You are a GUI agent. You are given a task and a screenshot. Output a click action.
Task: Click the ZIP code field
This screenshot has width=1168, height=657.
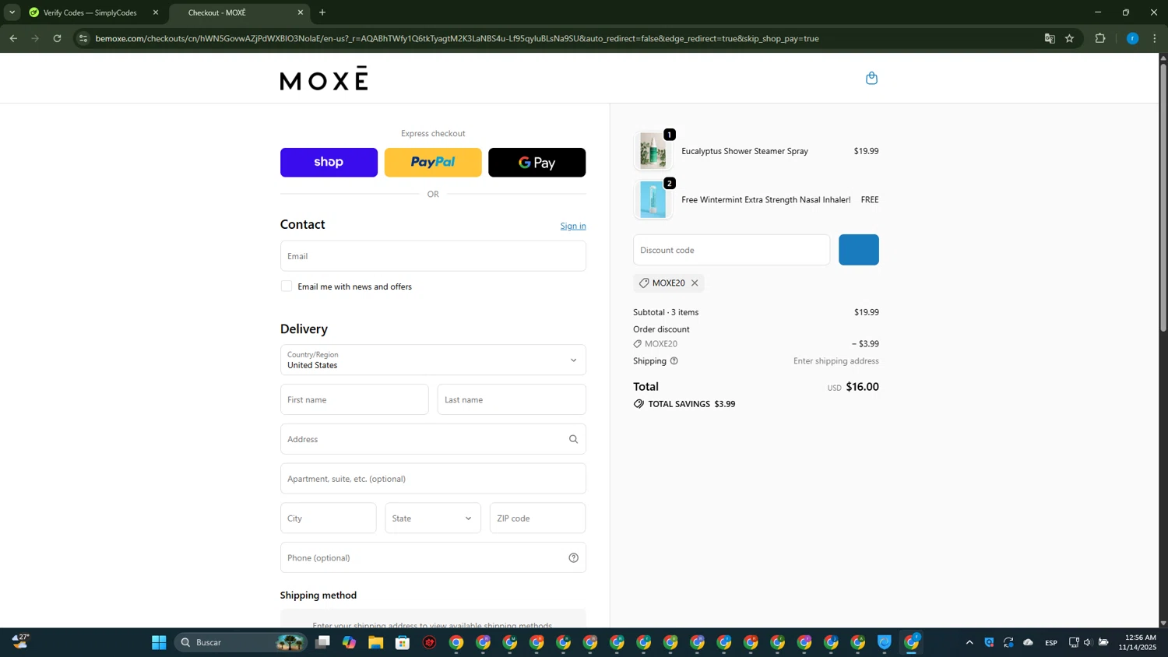click(x=537, y=518)
